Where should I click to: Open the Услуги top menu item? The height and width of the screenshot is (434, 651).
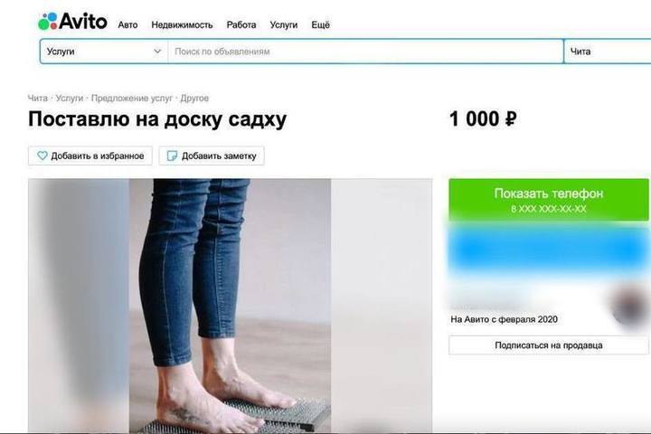tap(284, 25)
